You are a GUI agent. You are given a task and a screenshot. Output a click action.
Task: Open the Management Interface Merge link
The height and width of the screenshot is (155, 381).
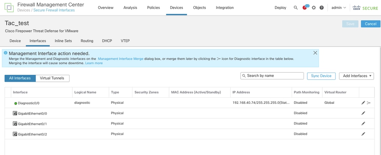click(x=121, y=59)
